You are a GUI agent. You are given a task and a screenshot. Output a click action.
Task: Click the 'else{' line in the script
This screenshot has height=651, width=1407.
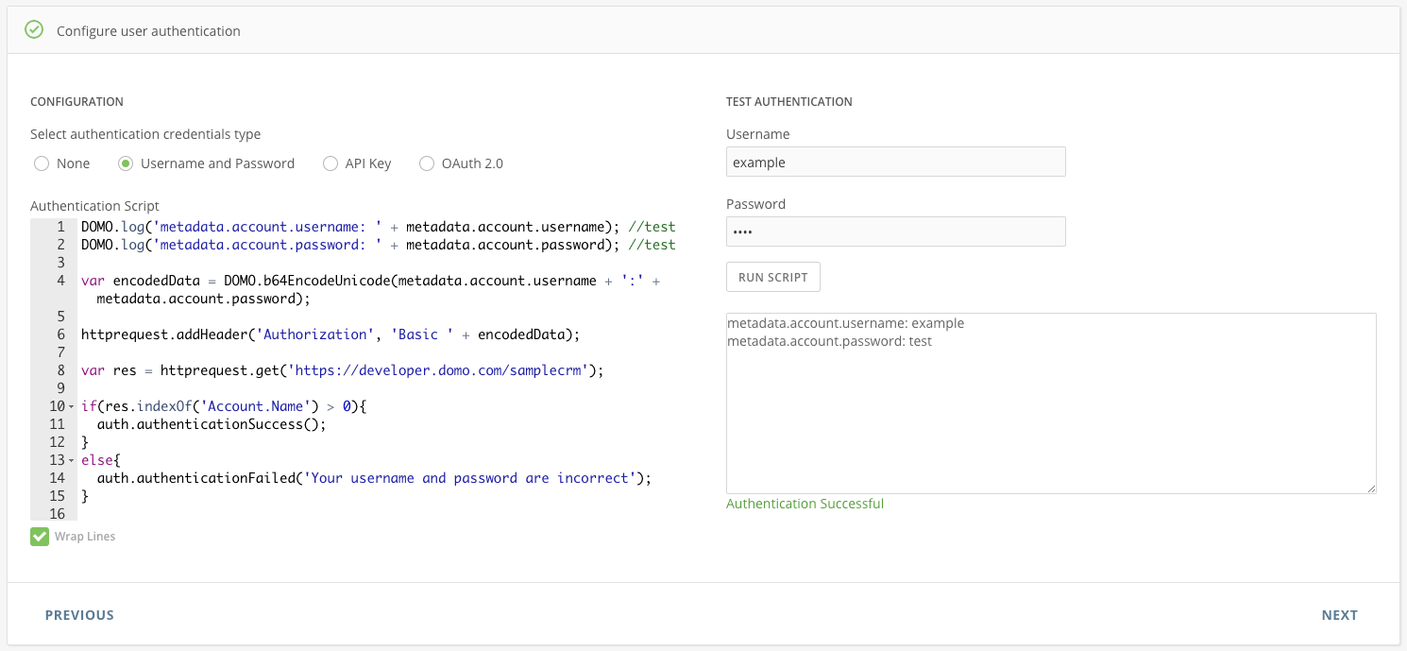coord(101,460)
